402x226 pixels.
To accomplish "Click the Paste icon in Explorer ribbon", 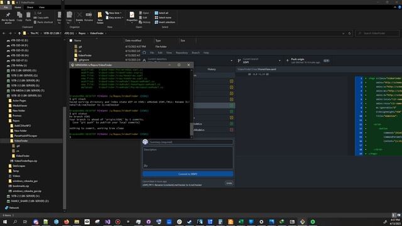I will pos(28,17).
